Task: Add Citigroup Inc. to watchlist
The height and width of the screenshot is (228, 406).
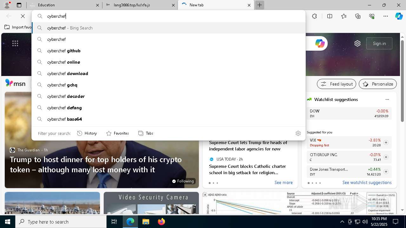Action: (x=386, y=157)
